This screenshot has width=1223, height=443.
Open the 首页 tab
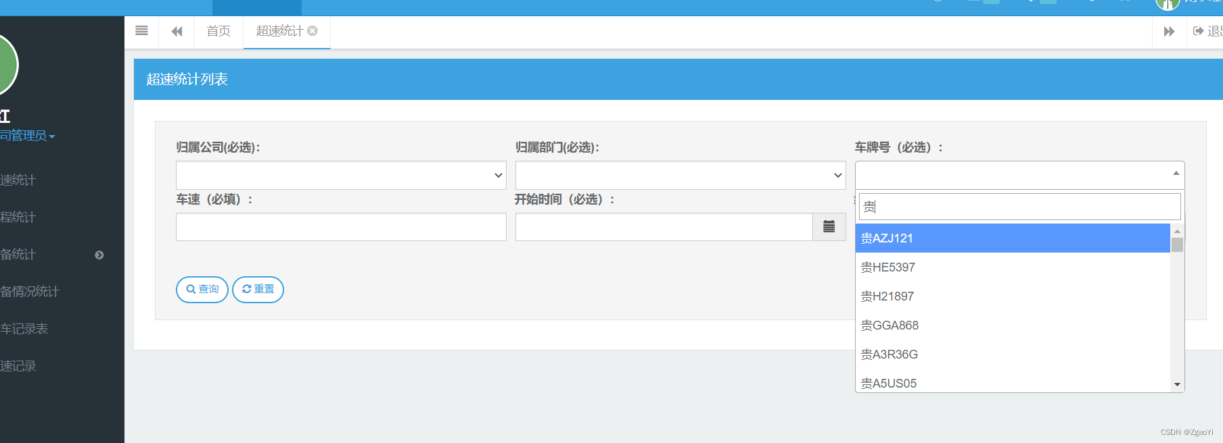tap(218, 31)
